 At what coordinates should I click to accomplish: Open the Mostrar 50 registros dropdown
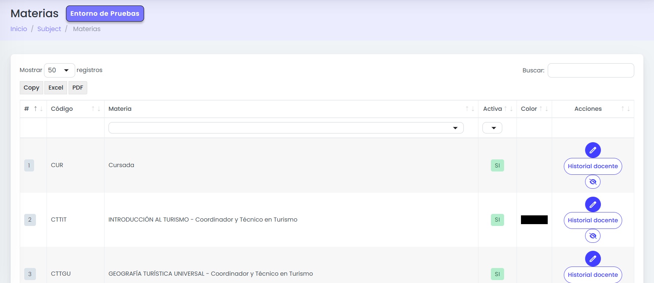pos(59,70)
